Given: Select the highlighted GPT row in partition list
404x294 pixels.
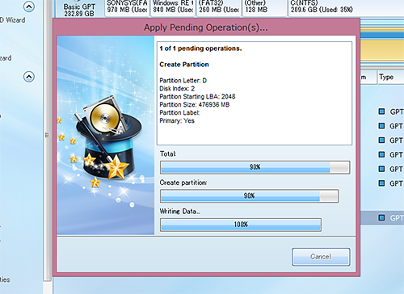Looking at the screenshot, I should coord(382,218).
